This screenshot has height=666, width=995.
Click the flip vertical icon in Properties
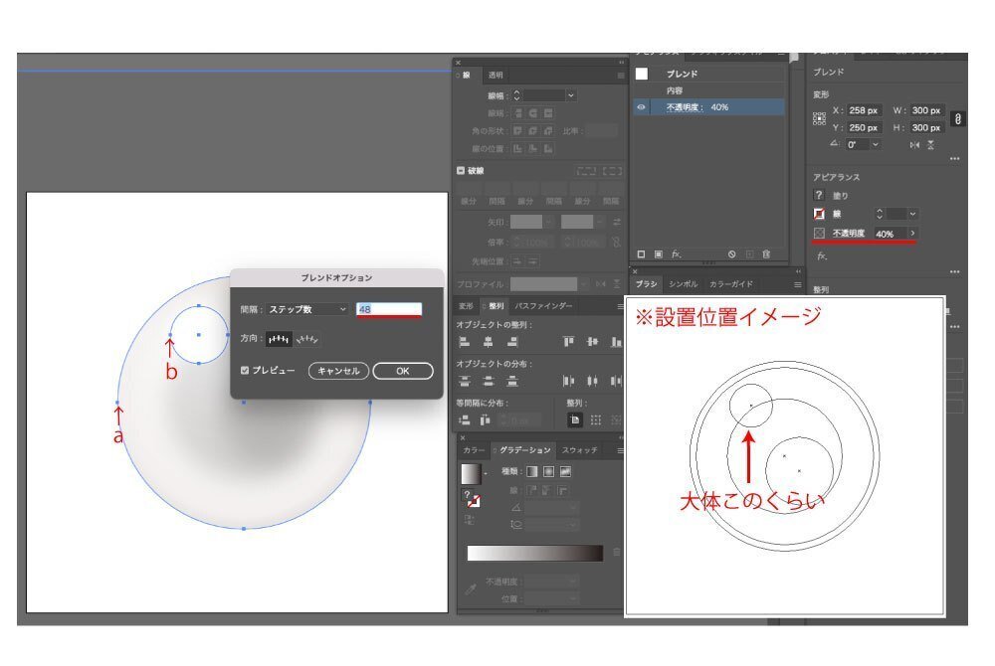(x=930, y=145)
